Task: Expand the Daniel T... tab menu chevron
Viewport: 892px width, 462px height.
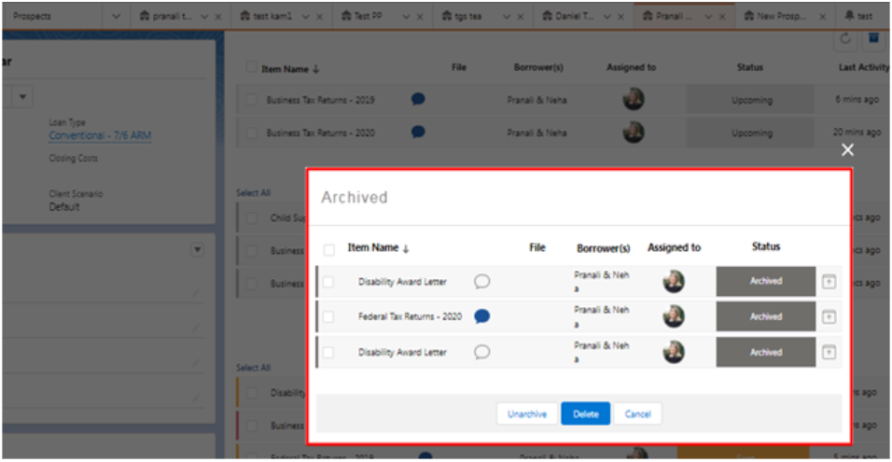Action: pyautogui.click(x=606, y=17)
